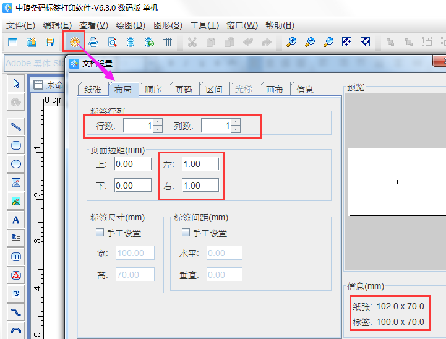Select the text tool letter A
The height and width of the screenshot is (339, 446).
click(17, 220)
